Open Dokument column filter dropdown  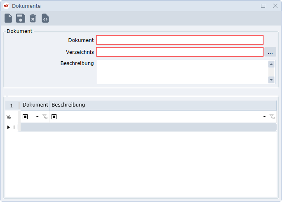37,117
